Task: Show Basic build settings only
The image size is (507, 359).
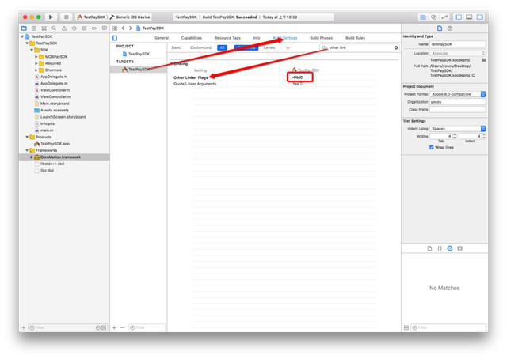Action: 176,47
